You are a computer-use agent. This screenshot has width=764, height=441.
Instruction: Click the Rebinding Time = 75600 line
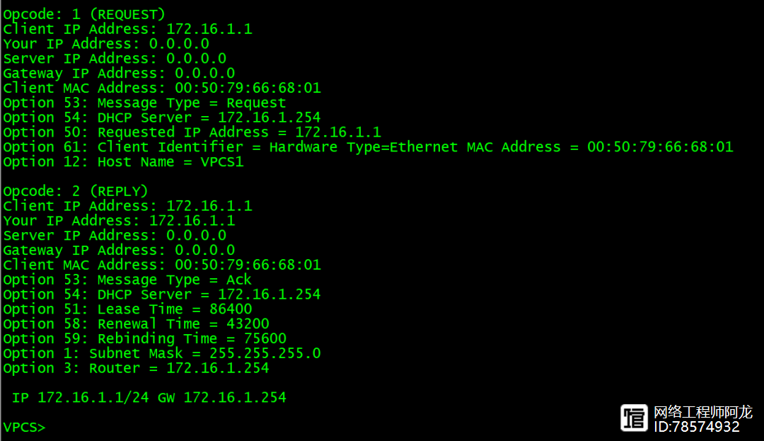(144, 339)
